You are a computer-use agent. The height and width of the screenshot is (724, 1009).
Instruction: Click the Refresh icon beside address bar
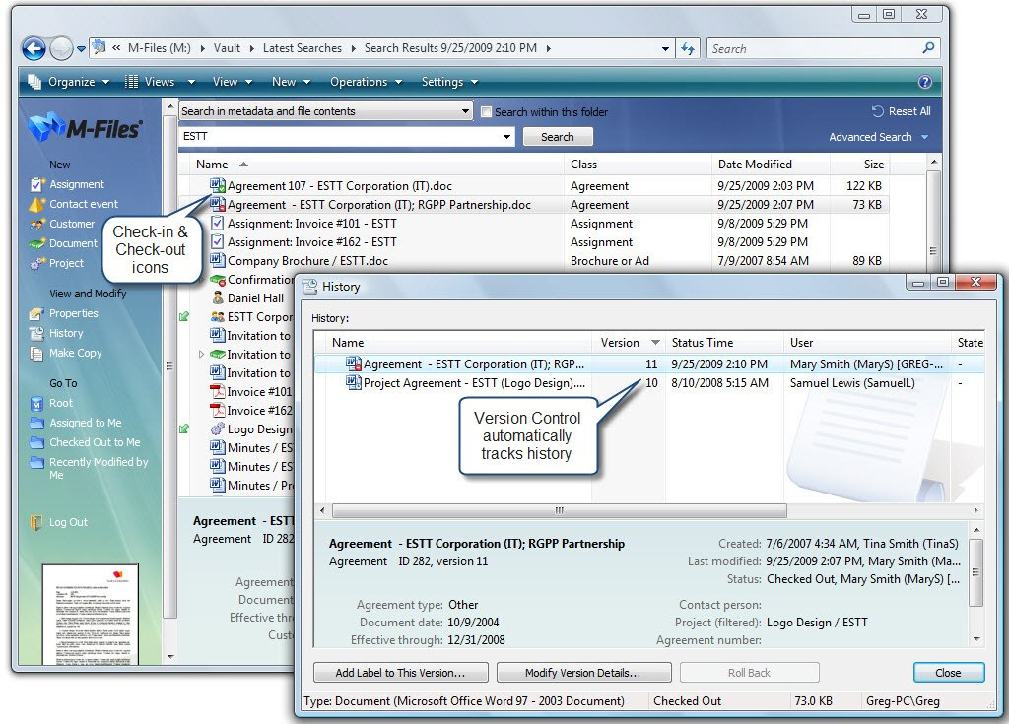(x=687, y=49)
